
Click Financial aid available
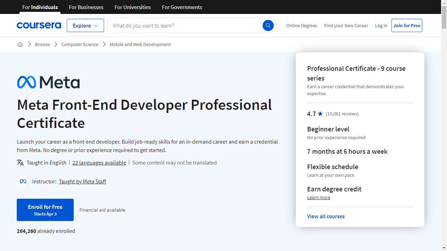tap(102, 210)
